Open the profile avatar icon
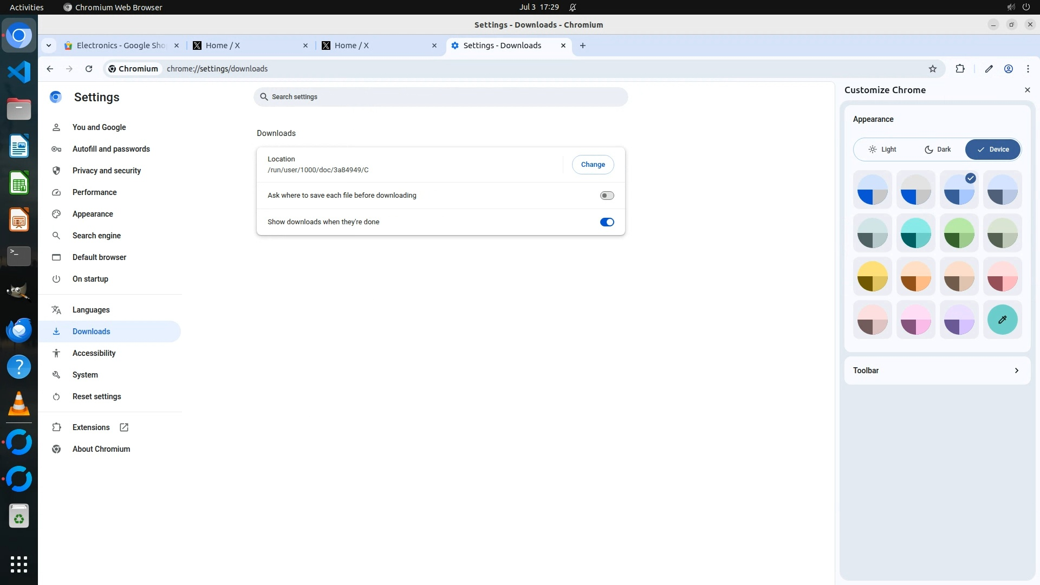 point(1009,69)
